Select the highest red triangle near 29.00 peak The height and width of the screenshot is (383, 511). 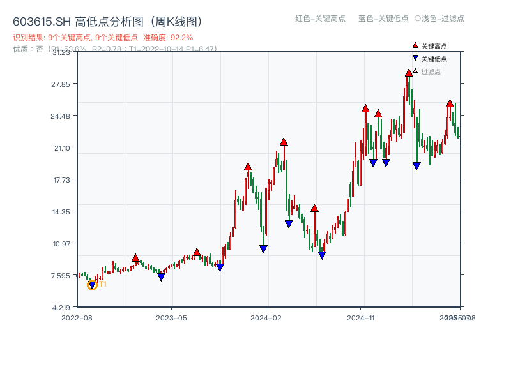tap(408, 73)
